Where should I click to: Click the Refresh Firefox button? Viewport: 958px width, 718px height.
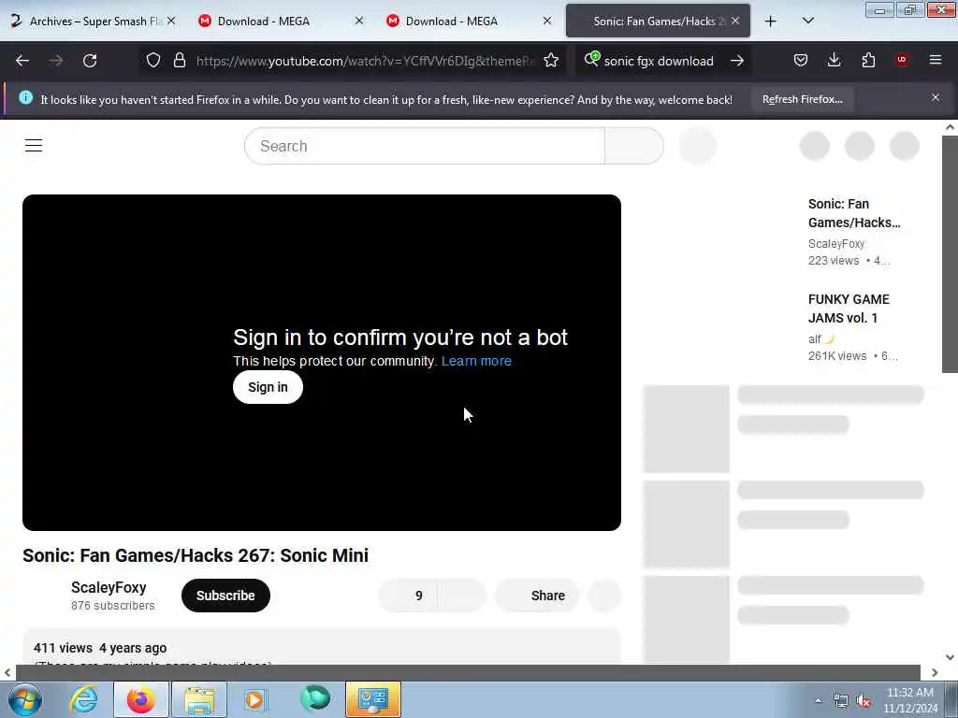click(x=802, y=99)
